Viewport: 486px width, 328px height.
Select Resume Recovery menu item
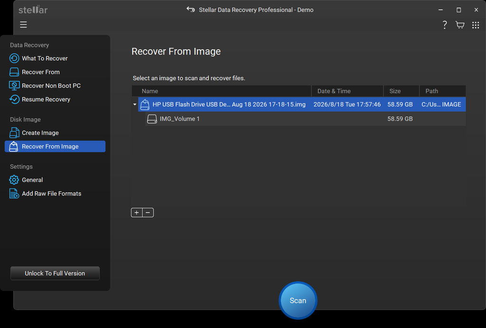click(x=46, y=100)
